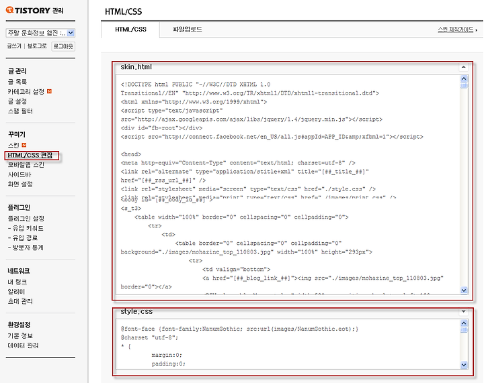Open 알리미 menu item

[16, 292]
